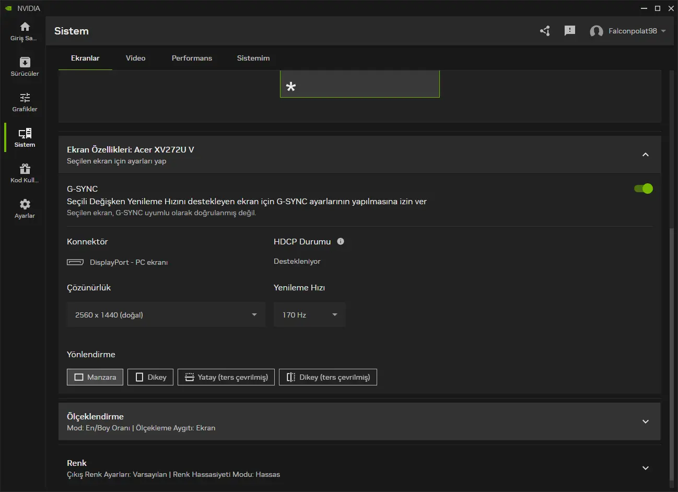Select Manzara orientation
678x492 pixels.
pos(95,377)
